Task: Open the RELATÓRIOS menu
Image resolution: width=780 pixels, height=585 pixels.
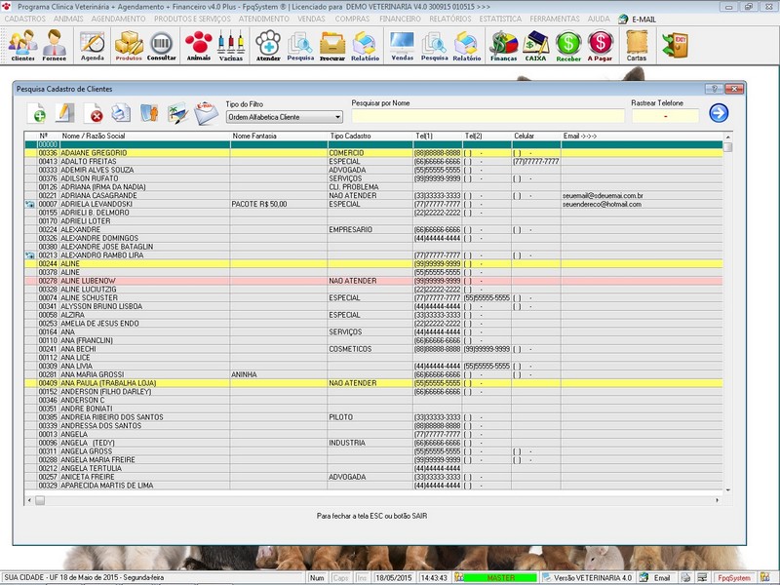Action: (450, 19)
